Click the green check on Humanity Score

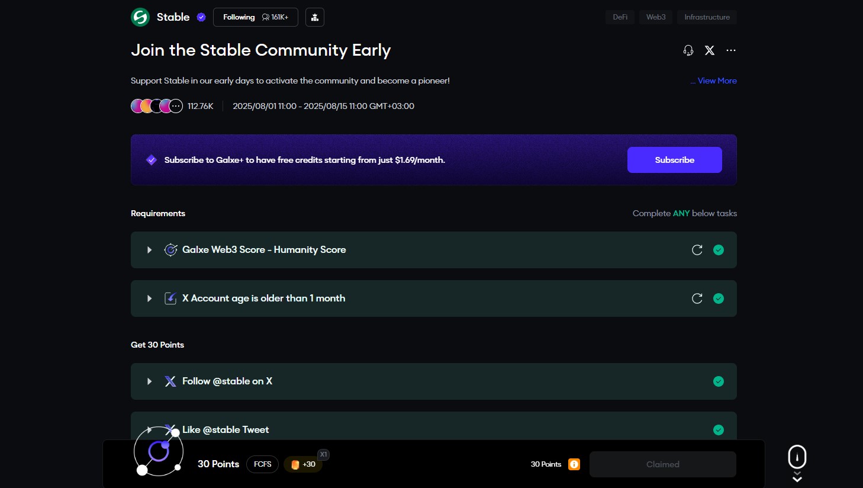pos(719,250)
